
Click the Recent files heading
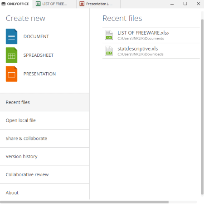122,18
